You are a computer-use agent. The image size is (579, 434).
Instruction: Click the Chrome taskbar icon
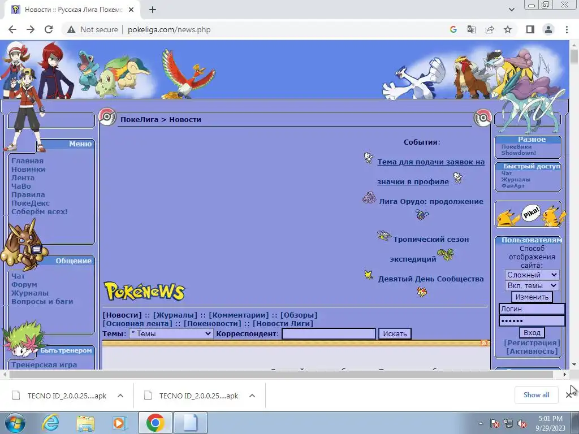point(155,423)
